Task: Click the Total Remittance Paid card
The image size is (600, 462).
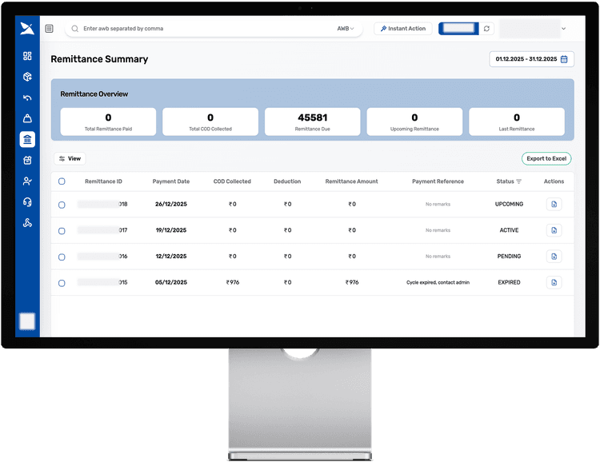Action: [x=108, y=121]
